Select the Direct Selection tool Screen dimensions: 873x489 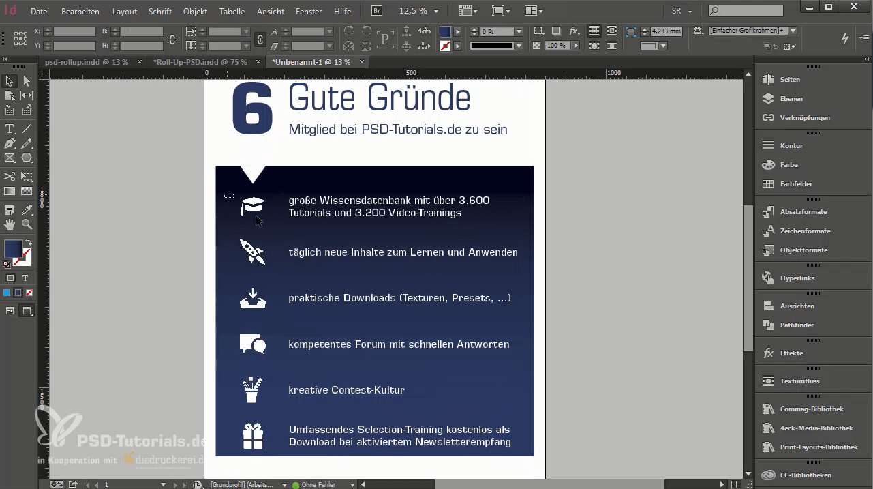pyautogui.click(x=27, y=81)
